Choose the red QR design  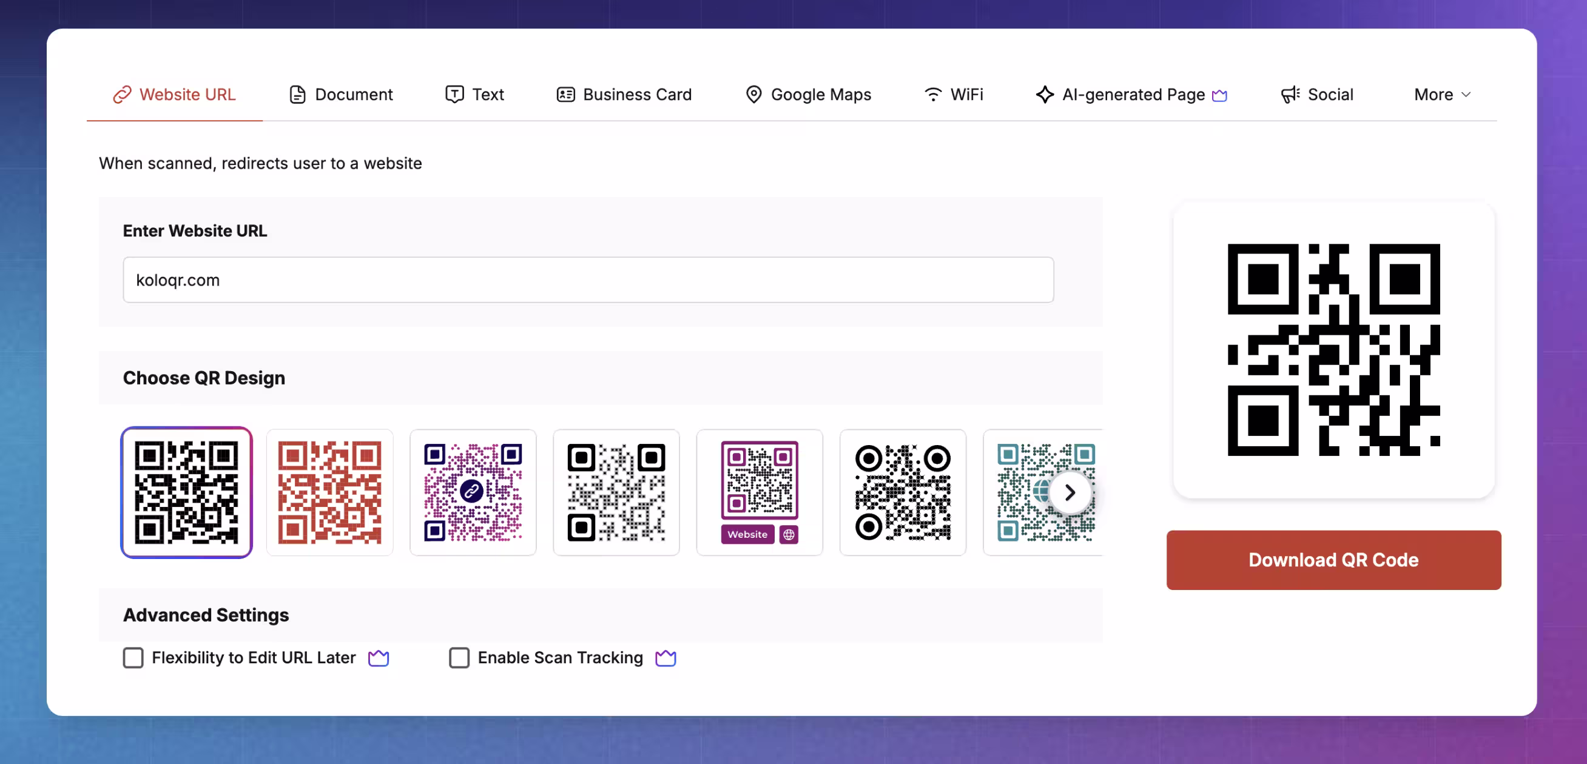329,492
